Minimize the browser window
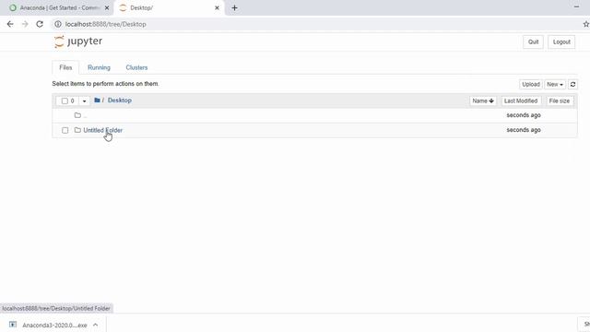 pos(576,6)
